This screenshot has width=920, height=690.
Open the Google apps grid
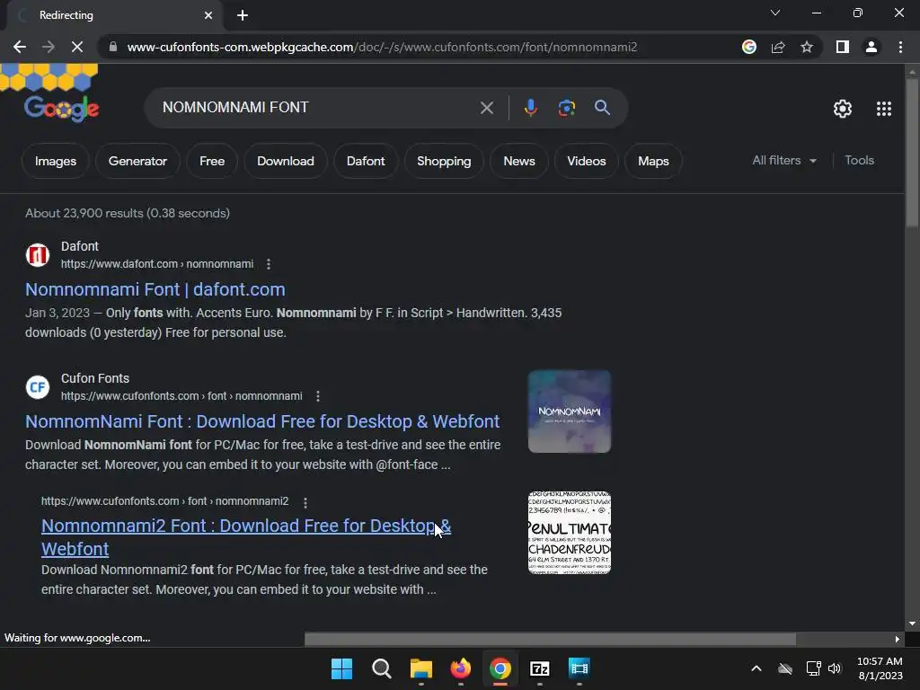tap(884, 109)
